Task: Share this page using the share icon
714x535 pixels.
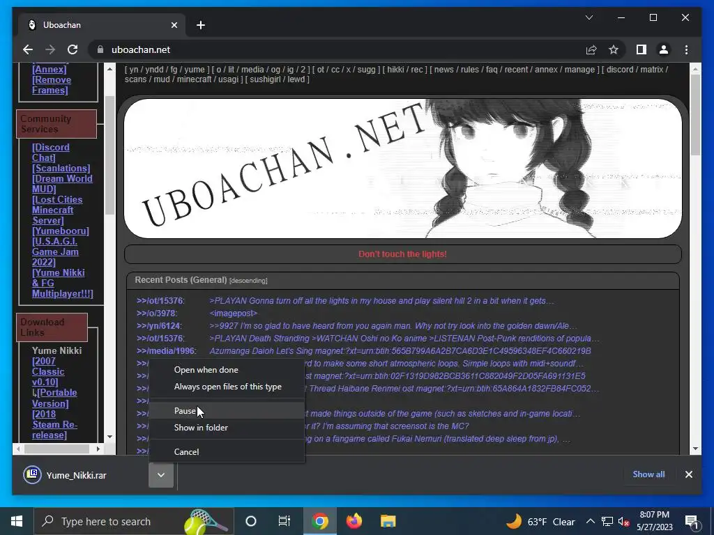Action: pyautogui.click(x=591, y=49)
